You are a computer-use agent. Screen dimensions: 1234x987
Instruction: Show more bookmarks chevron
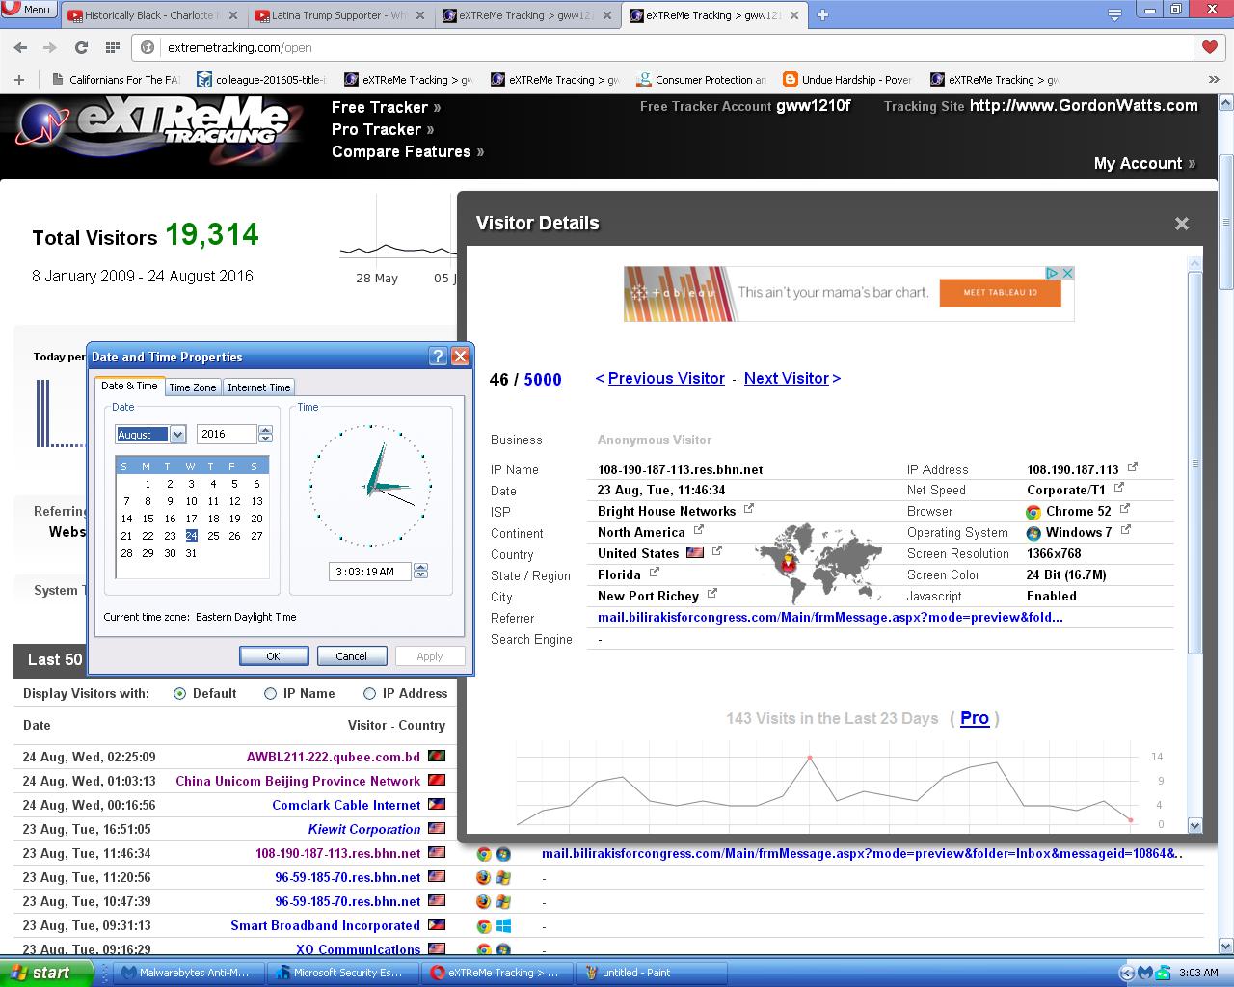point(1214,80)
